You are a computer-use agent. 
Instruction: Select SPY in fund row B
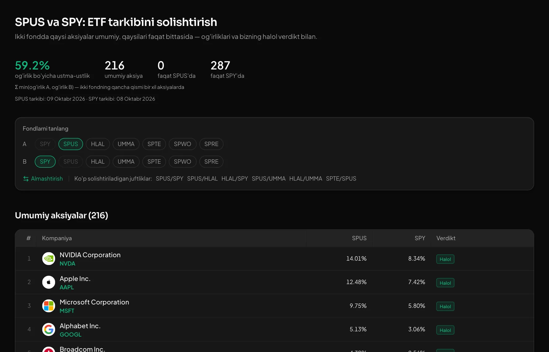(x=45, y=161)
